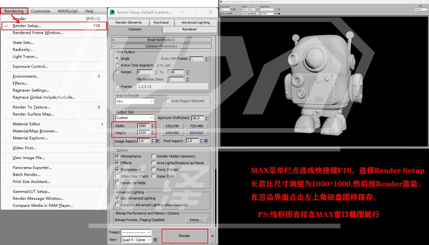
Task: Clear the rendered frame with X icon
Action: point(231,14)
